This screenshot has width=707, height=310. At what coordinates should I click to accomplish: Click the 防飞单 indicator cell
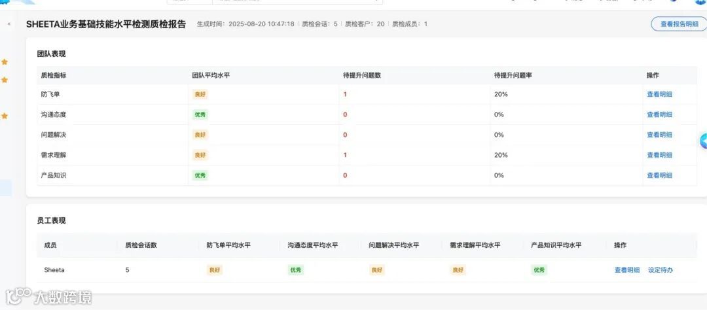[50, 94]
